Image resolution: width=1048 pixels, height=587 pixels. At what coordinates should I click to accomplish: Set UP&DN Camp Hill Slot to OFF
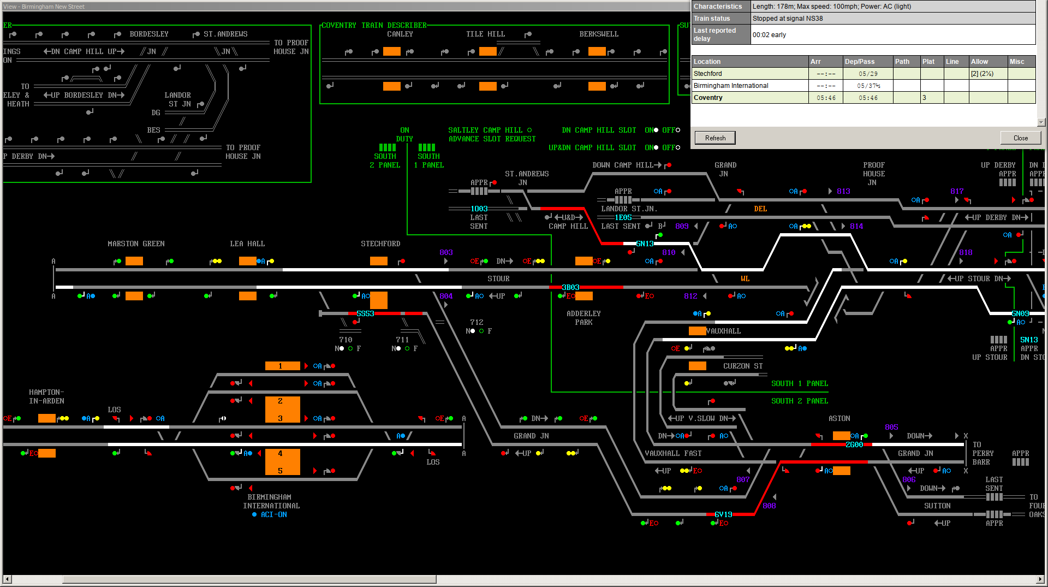(x=677, y=147)
